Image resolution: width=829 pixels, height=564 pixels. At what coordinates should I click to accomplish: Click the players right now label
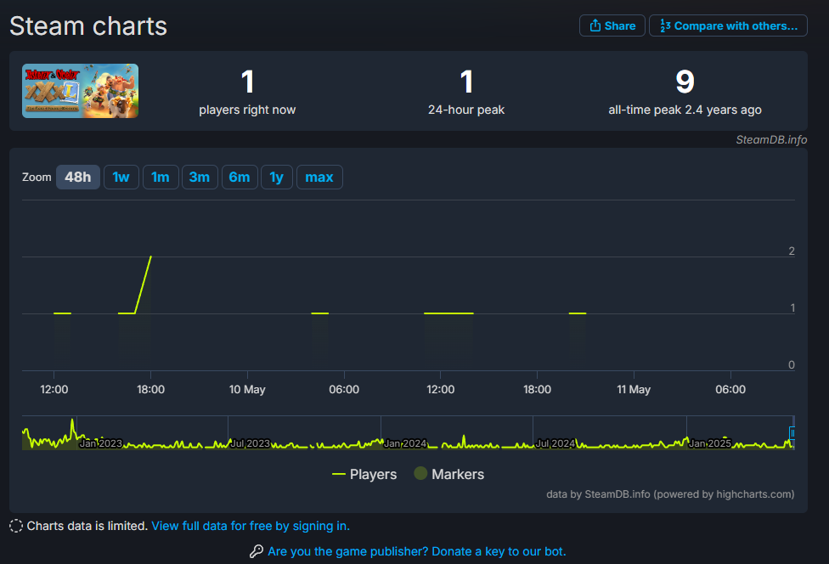pos(247,110)
